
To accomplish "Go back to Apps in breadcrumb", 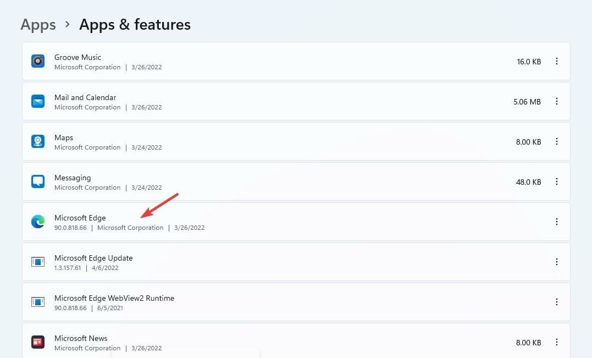I will click(38, 25).
